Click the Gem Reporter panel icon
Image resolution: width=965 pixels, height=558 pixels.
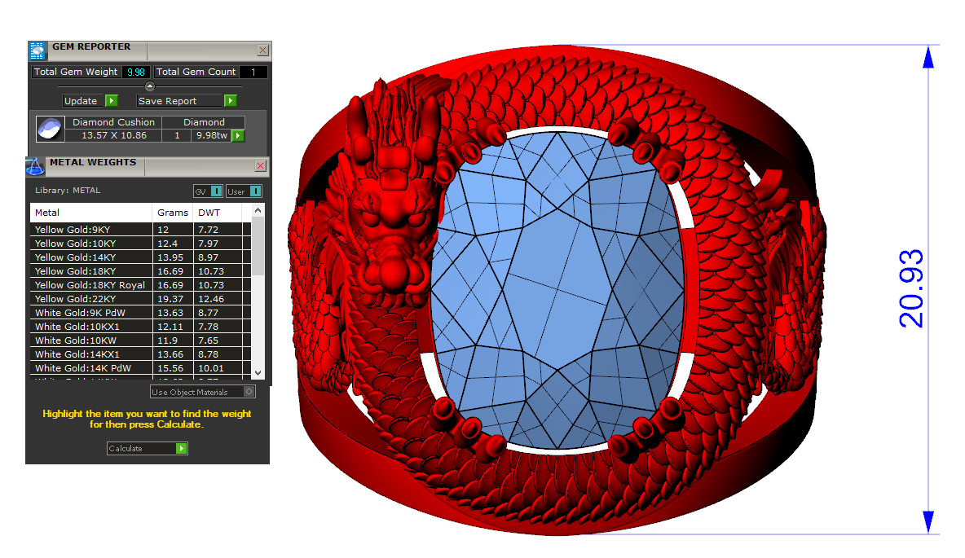tap(37, 51)
